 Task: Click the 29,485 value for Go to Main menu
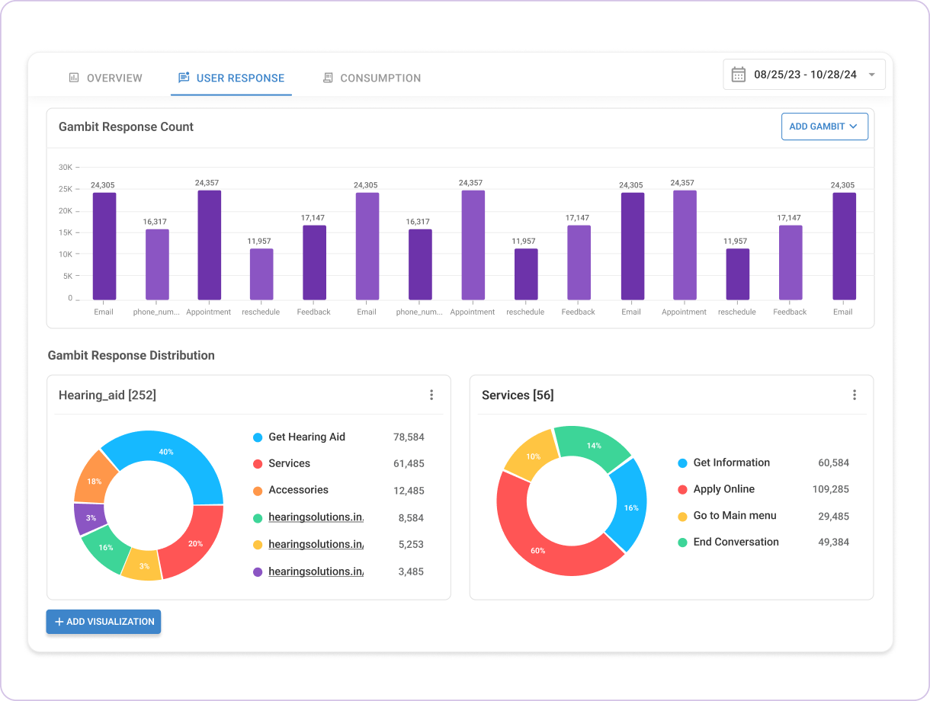[833, 517]
